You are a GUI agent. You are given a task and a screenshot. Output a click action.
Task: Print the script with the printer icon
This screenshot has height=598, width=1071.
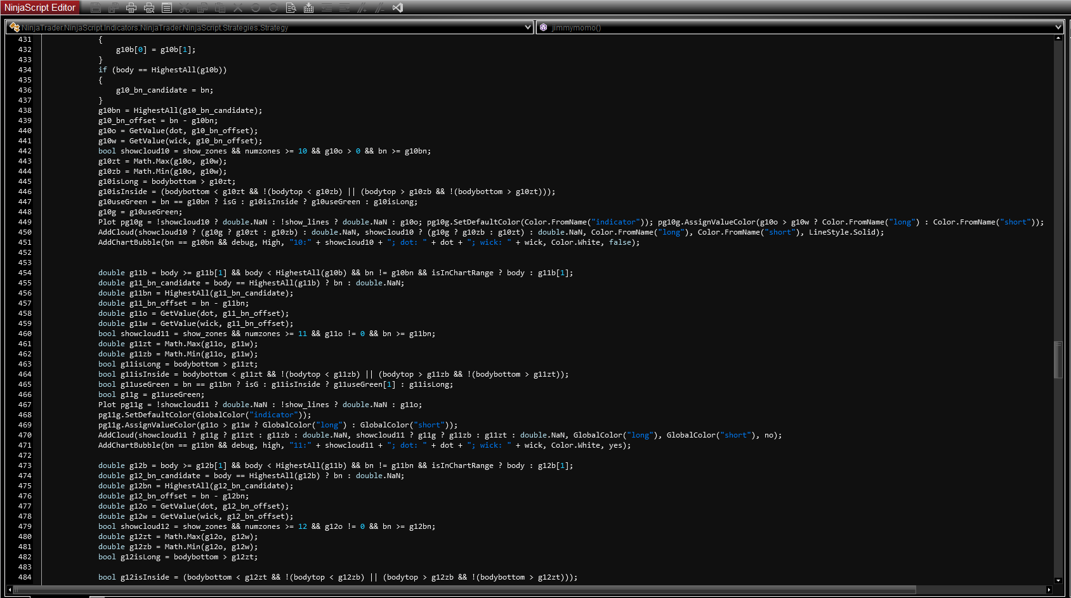click(131, 8)
